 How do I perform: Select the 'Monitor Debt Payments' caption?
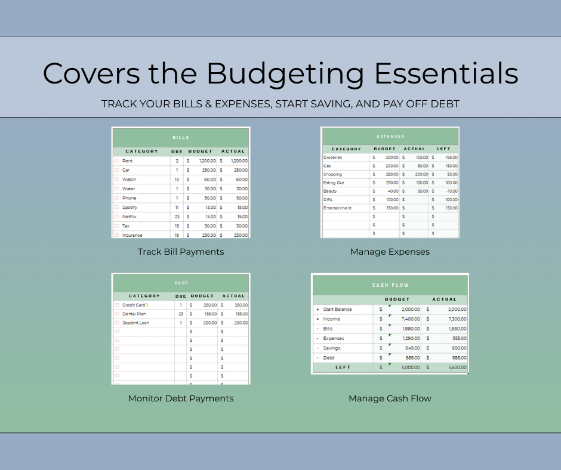click(181, 398)
